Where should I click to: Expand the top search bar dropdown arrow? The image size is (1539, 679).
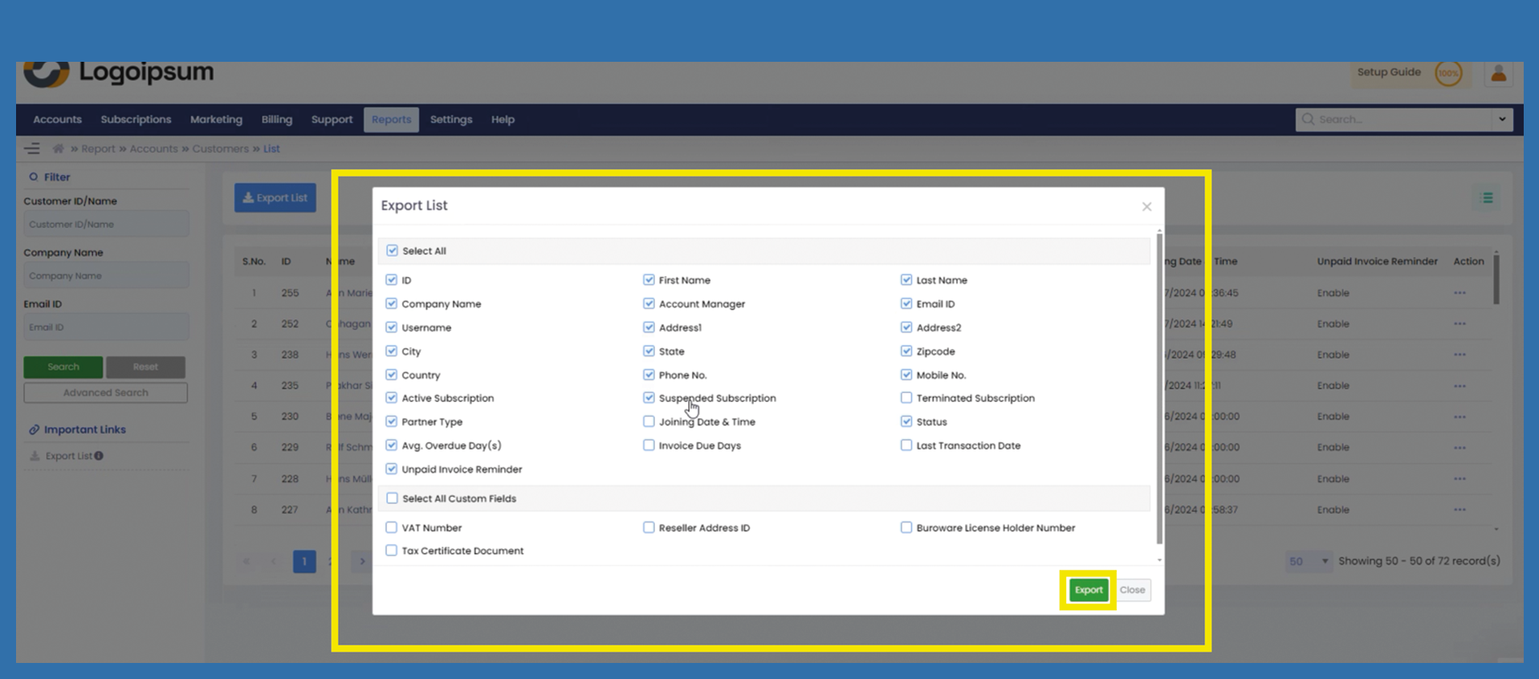1501,120
